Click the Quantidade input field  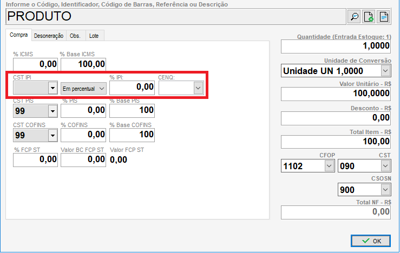tap(336, 47)
